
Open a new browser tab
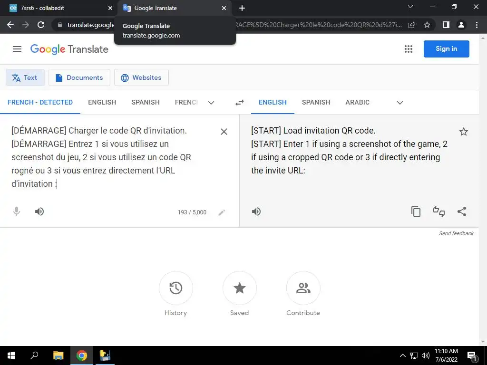242,8
